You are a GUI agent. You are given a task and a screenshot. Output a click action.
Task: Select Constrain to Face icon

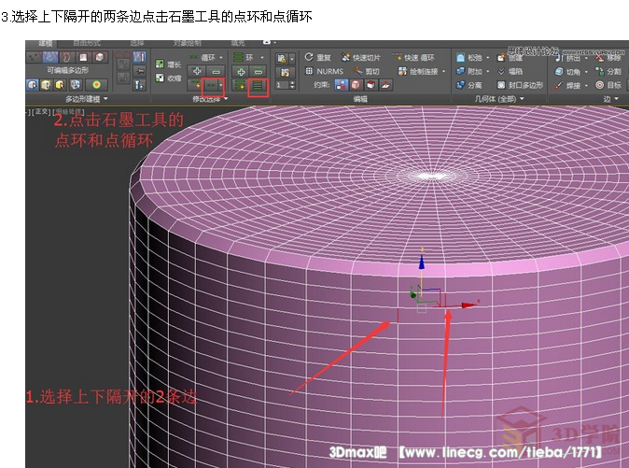pyautogui.click(x=370, y=85)
